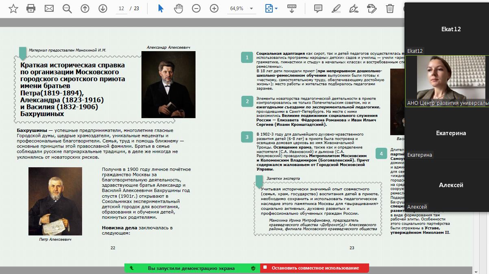Click the trash delete icon
The height and width of the screenshot is (274, 489).
pyautogui.click(x=390, y=9)
